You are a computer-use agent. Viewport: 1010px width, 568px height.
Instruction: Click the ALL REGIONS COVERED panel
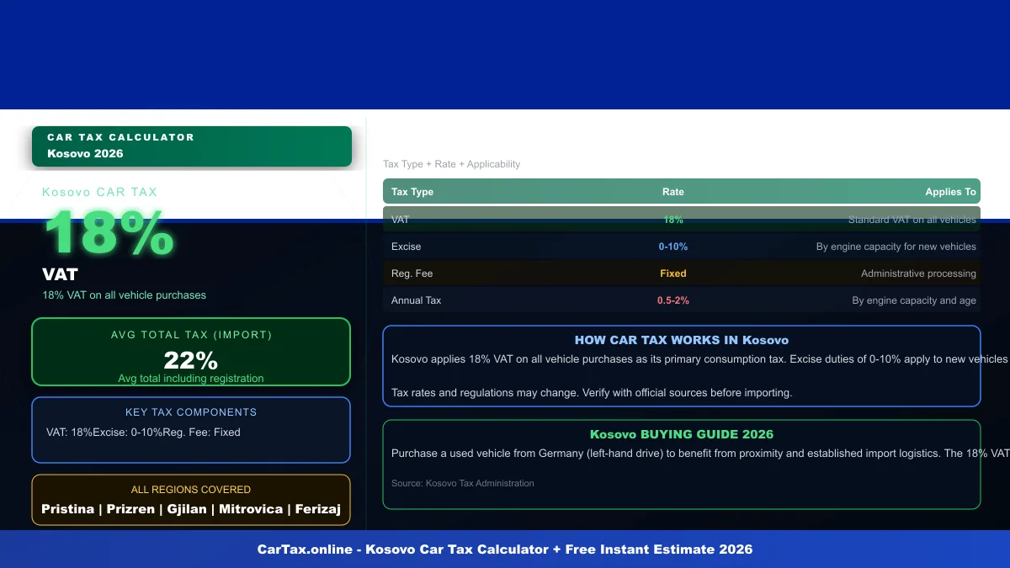click(x=191, y=500)
